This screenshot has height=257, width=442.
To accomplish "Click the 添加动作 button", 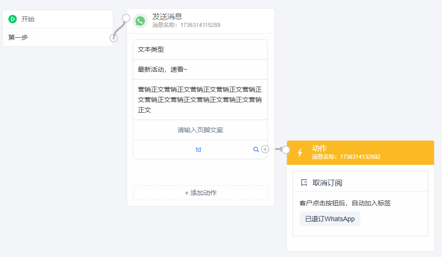I will point(201,193).
